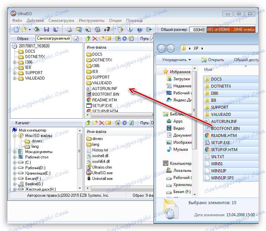Image resolution: width=266 pixels, height=231 pixels.
Task: Click the Register/order toolbar icon
Action: [121, 30]
